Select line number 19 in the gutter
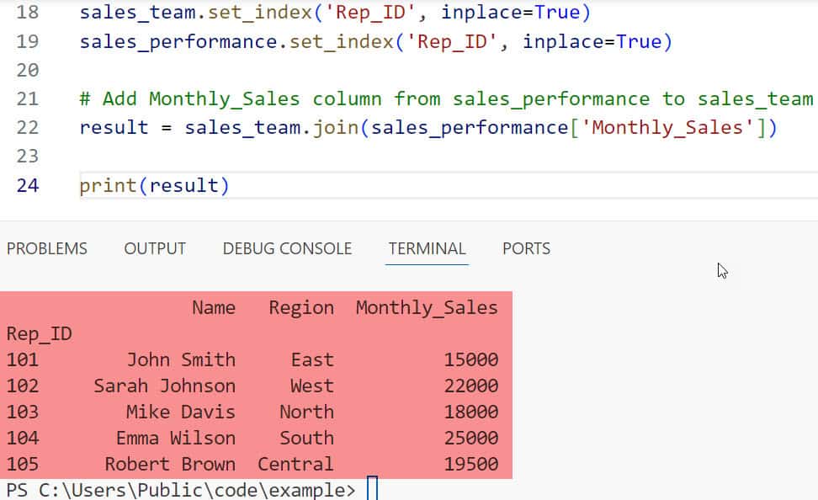The image size is (818, 500). pyautogui.click(x=28, y=41)
